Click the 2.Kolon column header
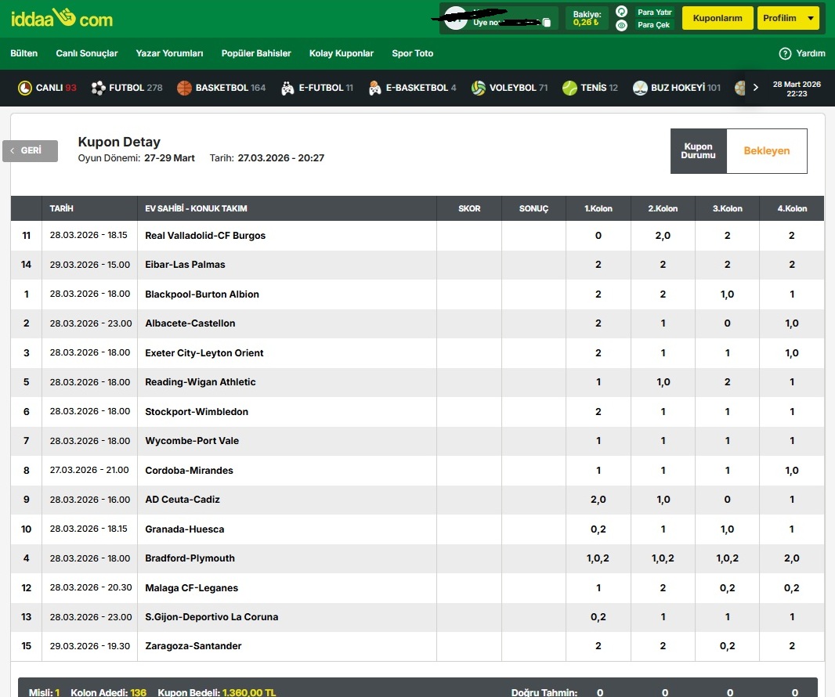Image resolution: width=835 pixels, height=697 pixels. click(x=663, y=209)
